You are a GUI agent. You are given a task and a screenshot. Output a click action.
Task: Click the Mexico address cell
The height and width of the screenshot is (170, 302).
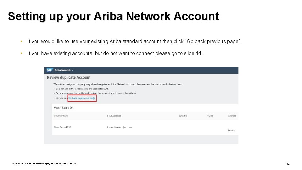232,130
